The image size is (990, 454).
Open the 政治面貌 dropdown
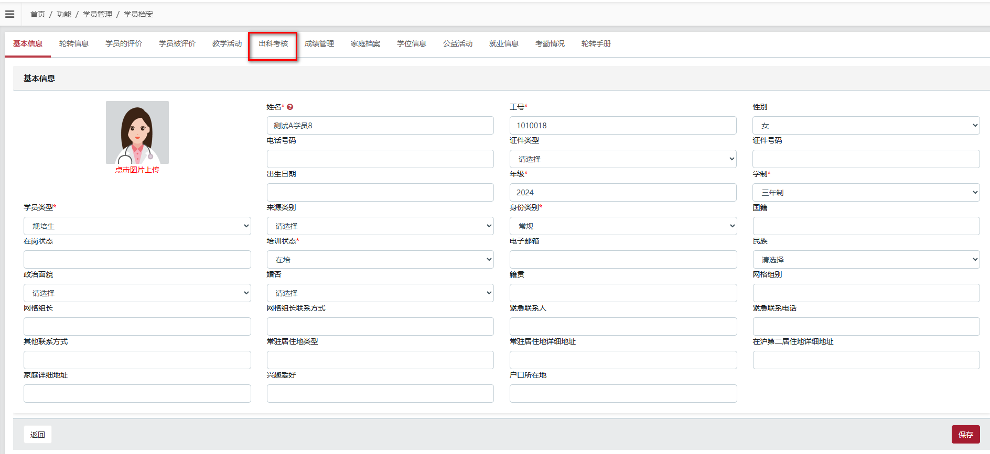point(137,293)
